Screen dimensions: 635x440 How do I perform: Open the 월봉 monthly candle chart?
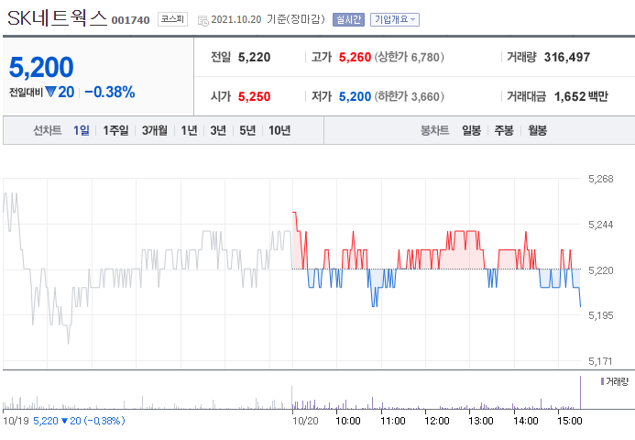(x=537, y=130)
